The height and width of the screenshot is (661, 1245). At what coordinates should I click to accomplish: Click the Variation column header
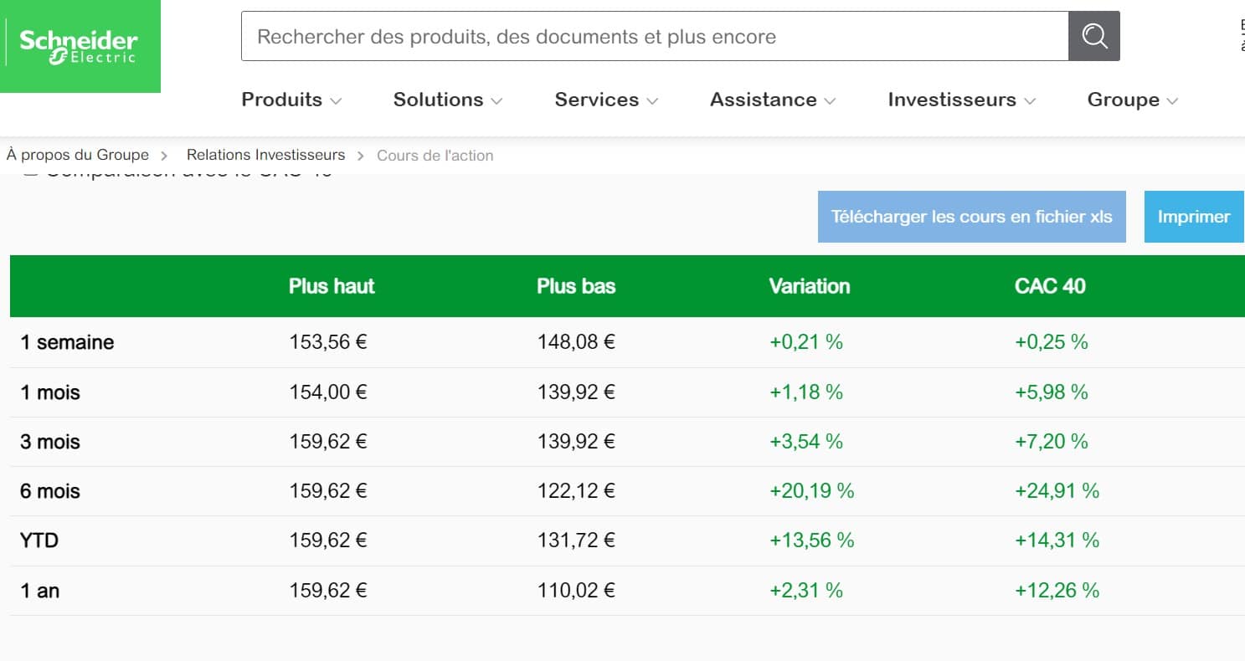pos(810,286)
